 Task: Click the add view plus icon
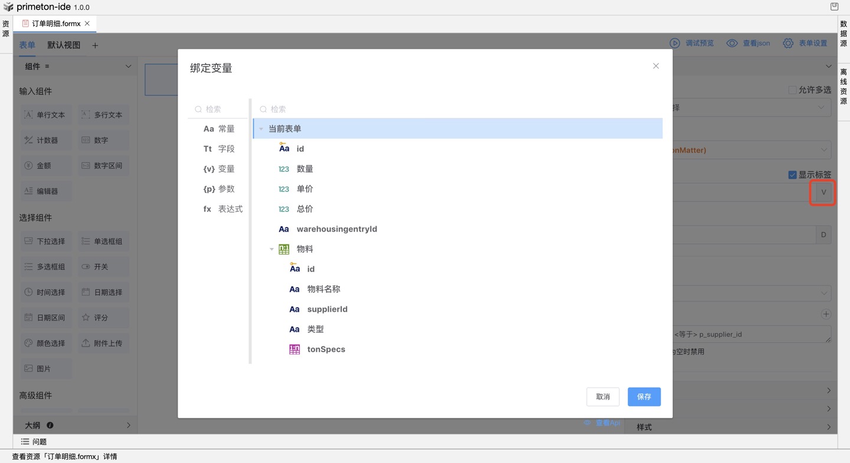pyautogui.click(x=95, y=45)
